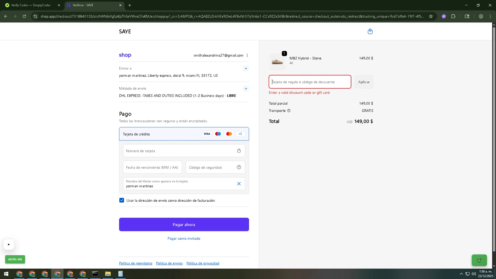Open the browser extensions puzzle icon
Screen dimensions: 496x279
[x=453, y=16]
